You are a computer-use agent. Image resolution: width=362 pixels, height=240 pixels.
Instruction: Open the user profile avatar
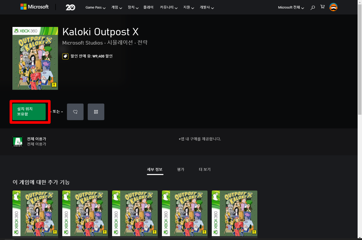click(x=333, y=7)
